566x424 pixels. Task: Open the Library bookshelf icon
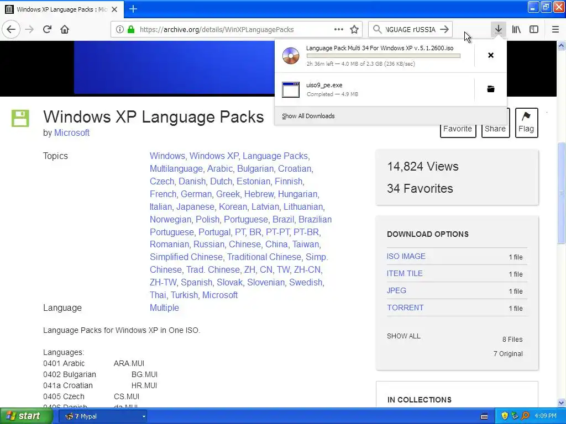pos(516,29)
